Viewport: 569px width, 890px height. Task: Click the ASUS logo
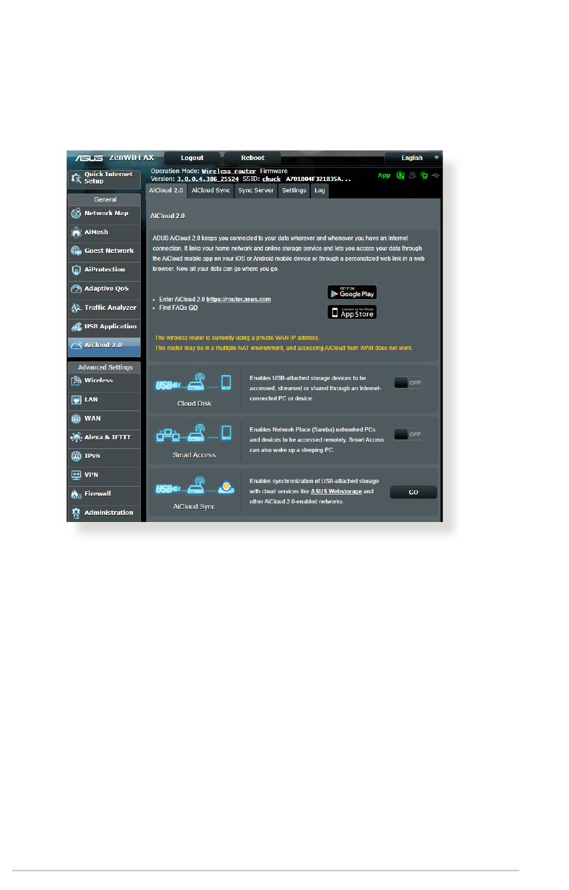click(89, 158)
